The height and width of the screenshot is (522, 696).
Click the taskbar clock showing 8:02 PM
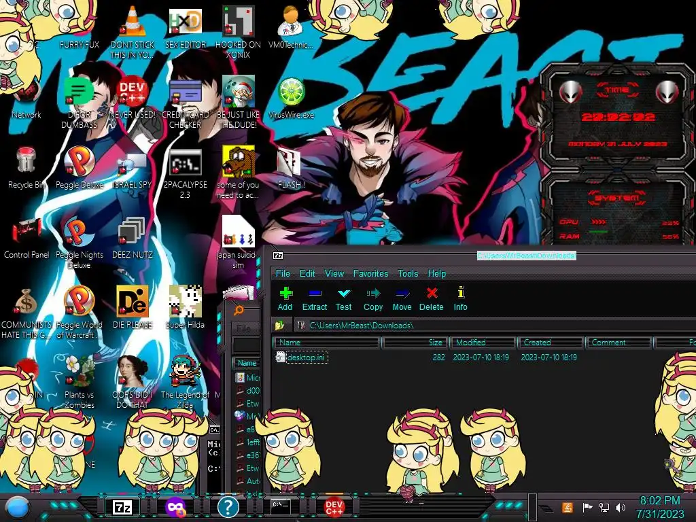coord(659,507)
